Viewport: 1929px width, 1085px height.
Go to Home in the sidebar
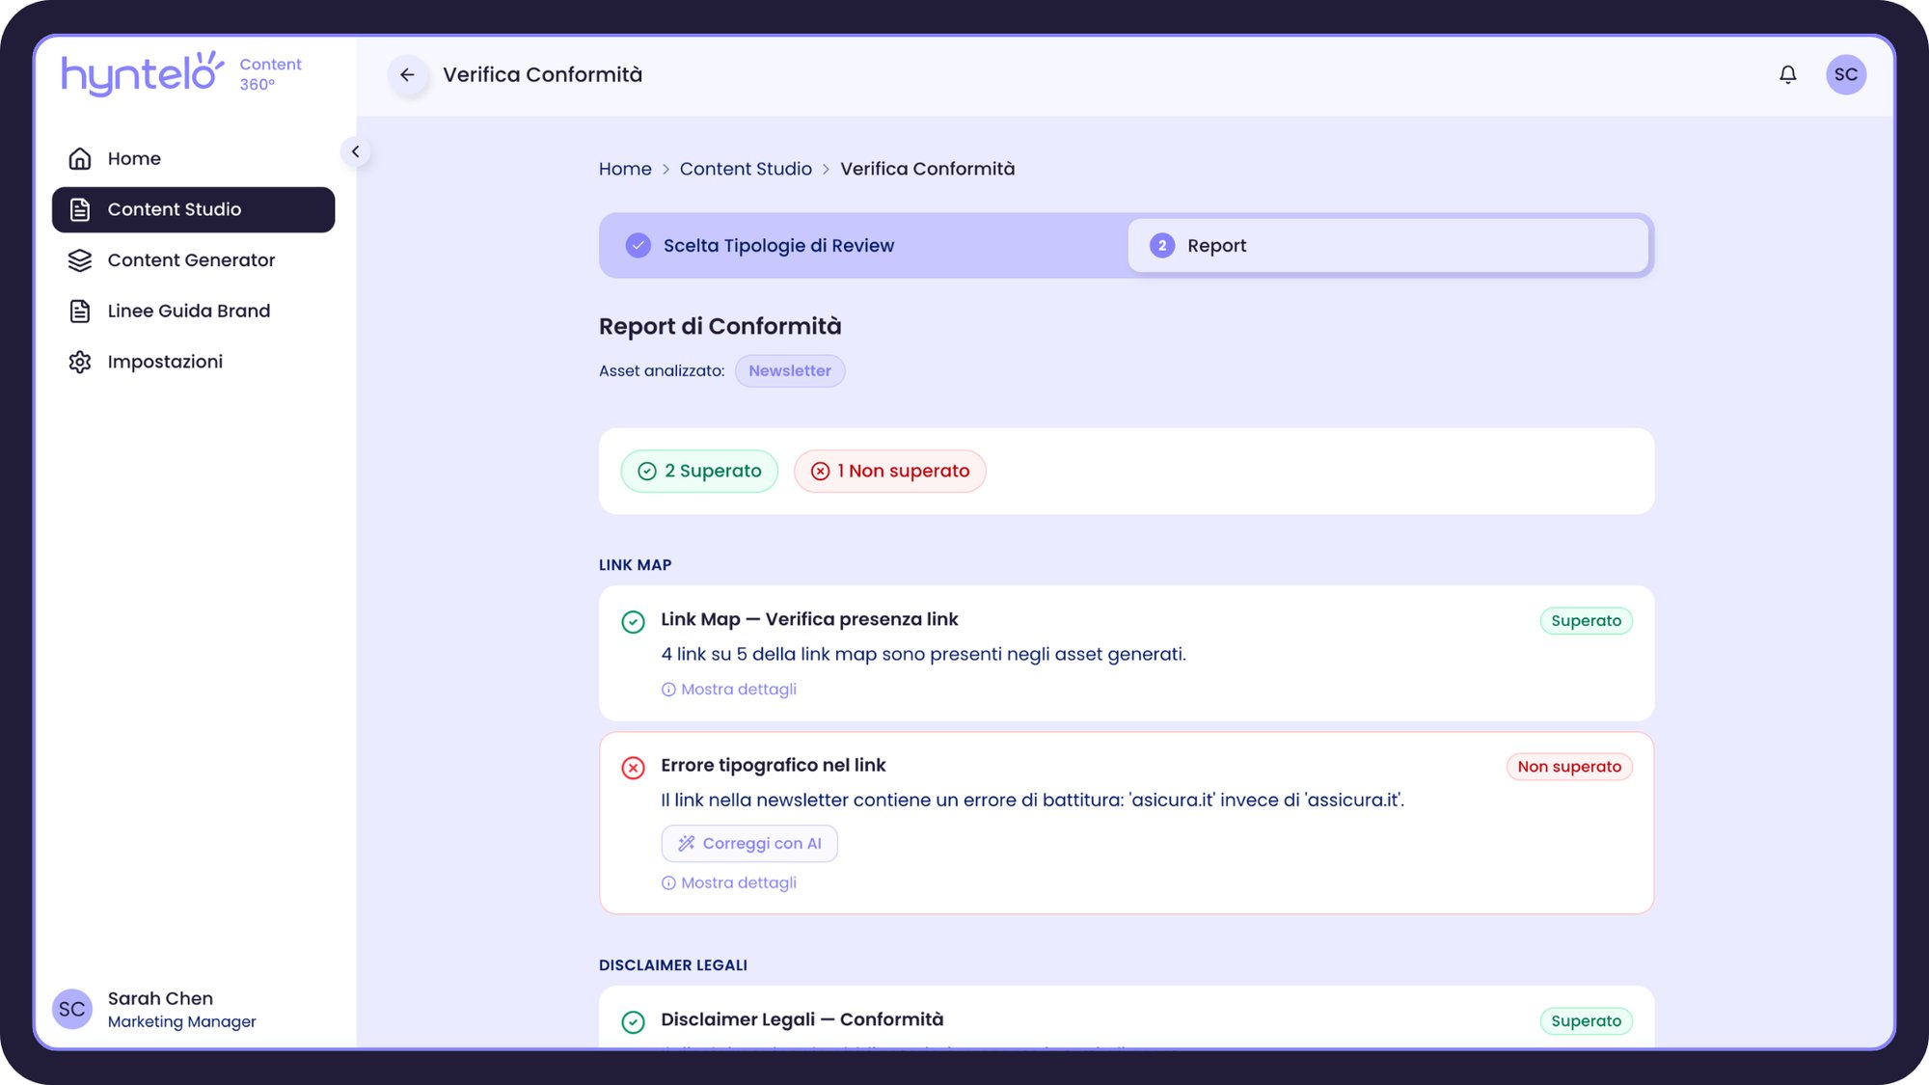point(193,158)
